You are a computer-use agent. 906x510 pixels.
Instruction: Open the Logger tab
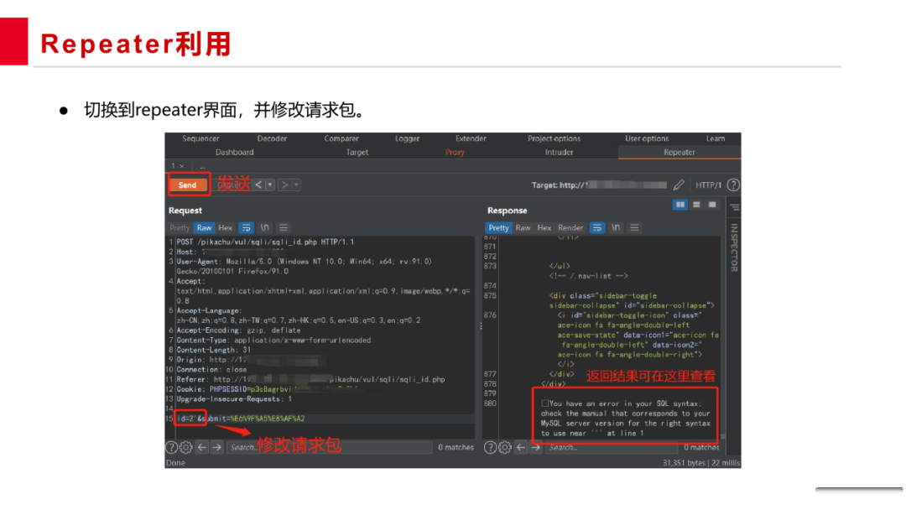tap(408, 138)
